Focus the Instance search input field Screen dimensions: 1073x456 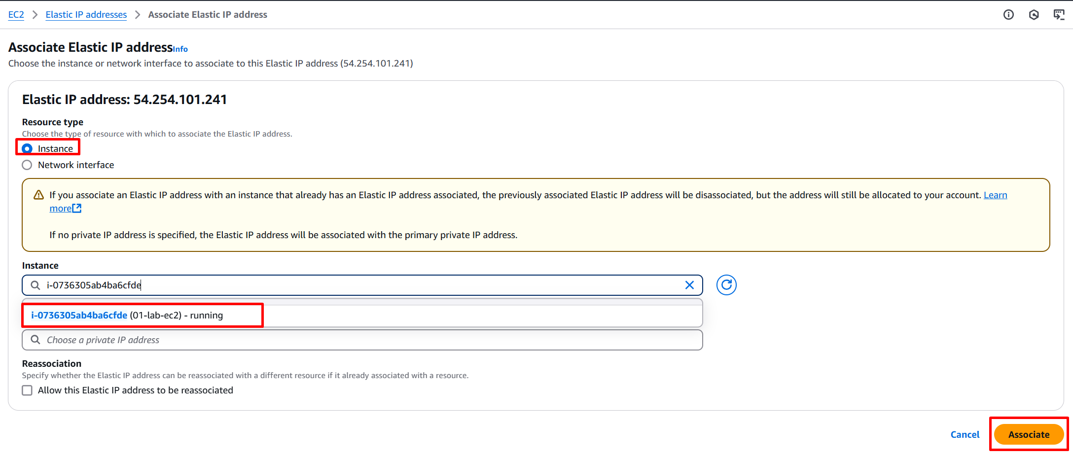[362, 285]
